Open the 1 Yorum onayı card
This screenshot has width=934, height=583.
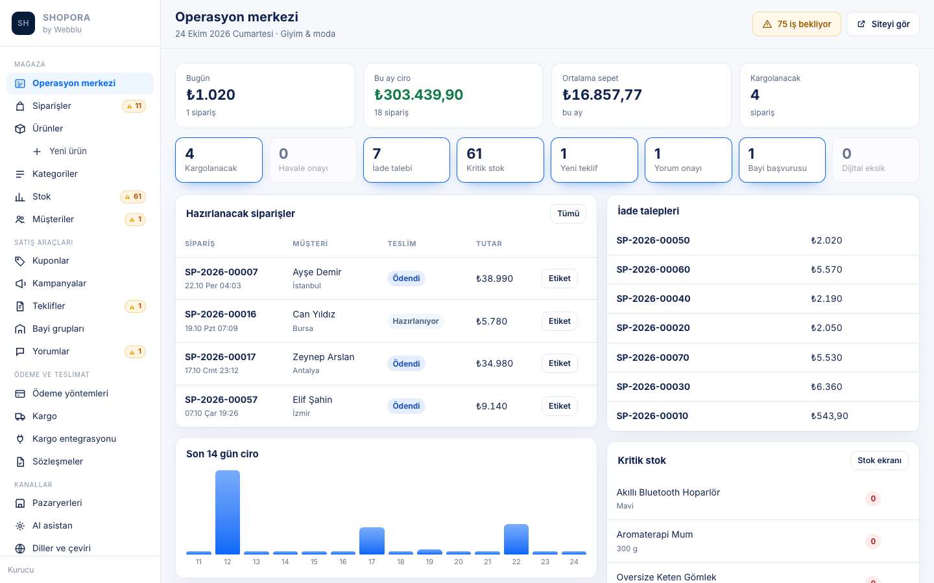pyautogui.click(x=688, y=160)
